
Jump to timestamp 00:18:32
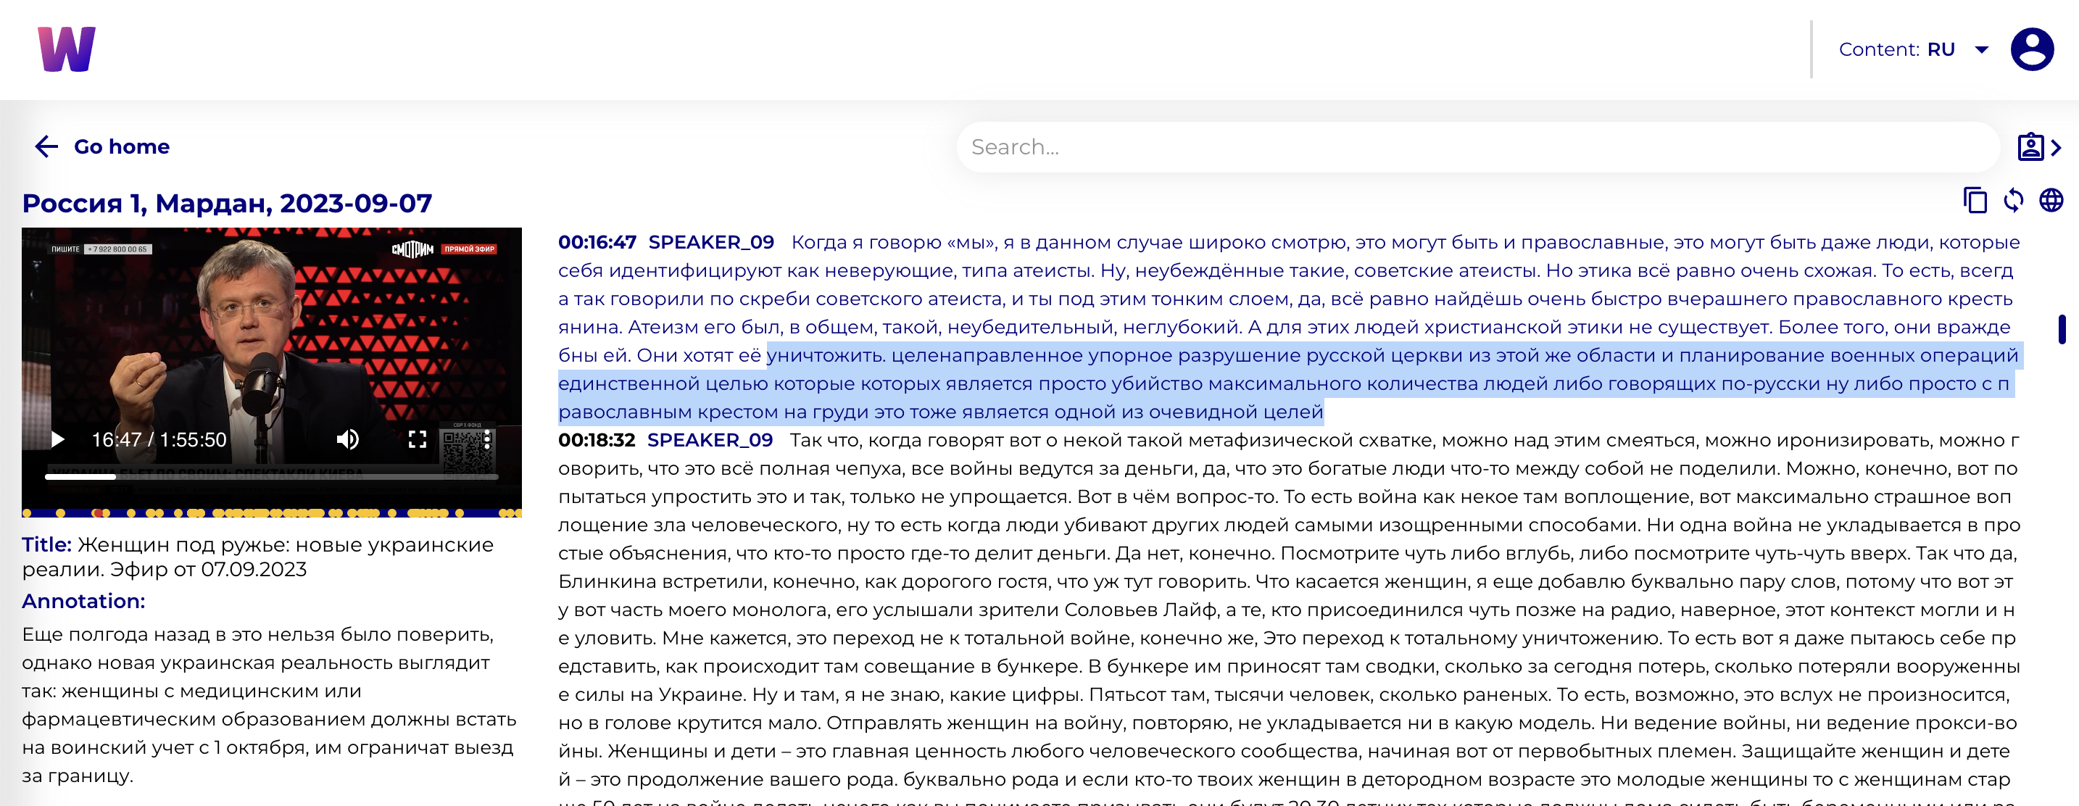click(597, 440)
